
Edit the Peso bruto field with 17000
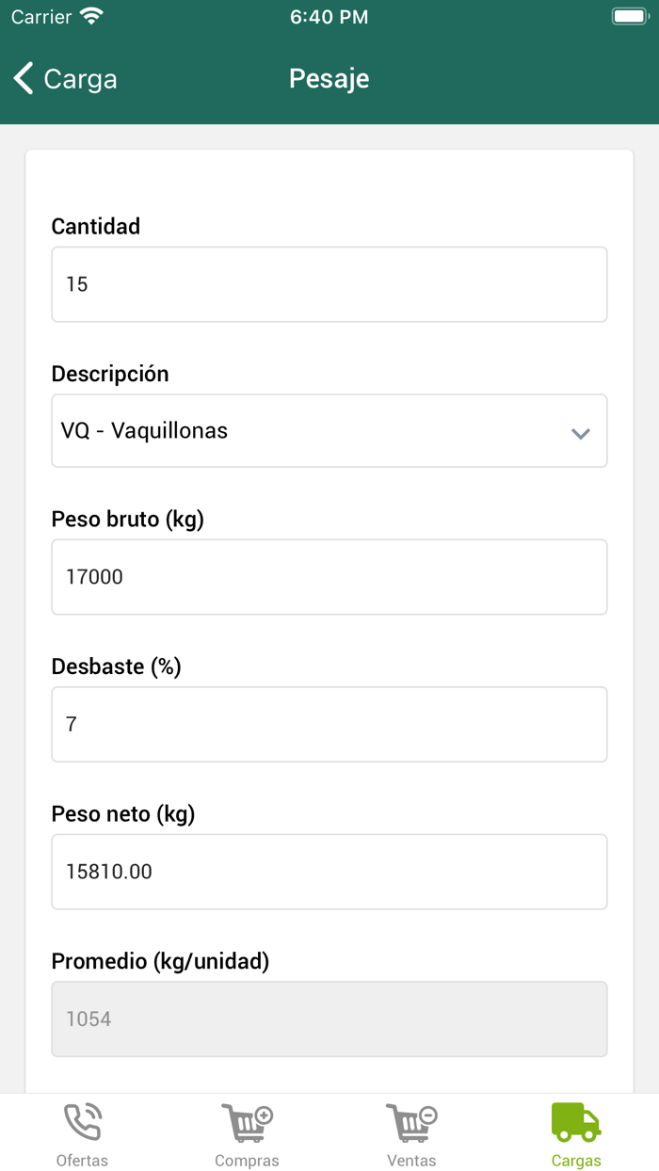329,577
